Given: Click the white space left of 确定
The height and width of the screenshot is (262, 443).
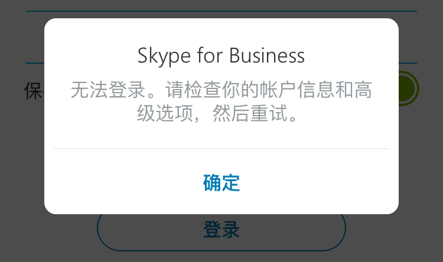Looking at the screenshot, I should [118, 182].
